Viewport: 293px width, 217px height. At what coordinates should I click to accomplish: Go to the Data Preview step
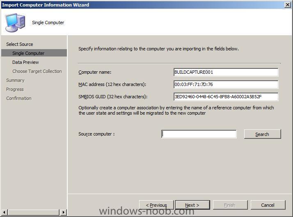click(x=25, y=62)
